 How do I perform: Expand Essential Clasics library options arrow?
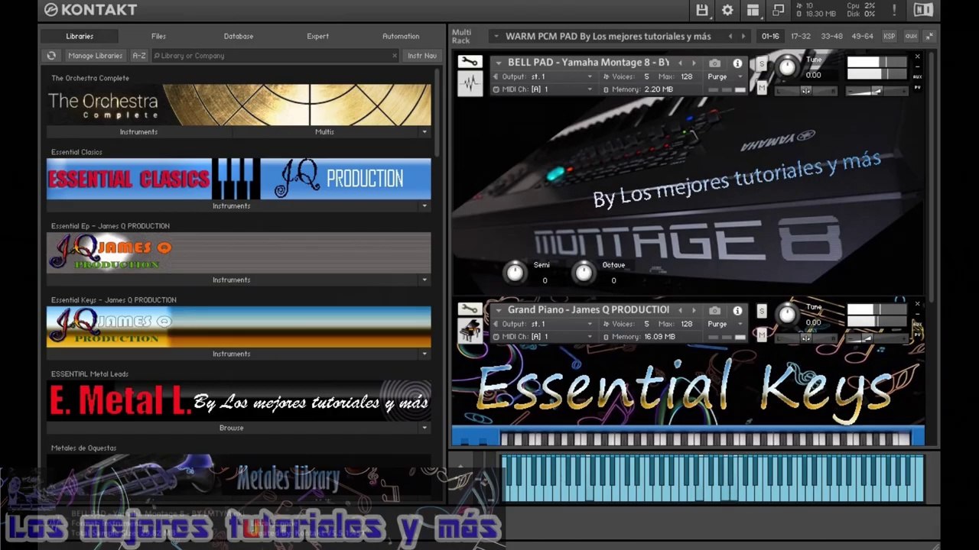[x=424, y=206]
